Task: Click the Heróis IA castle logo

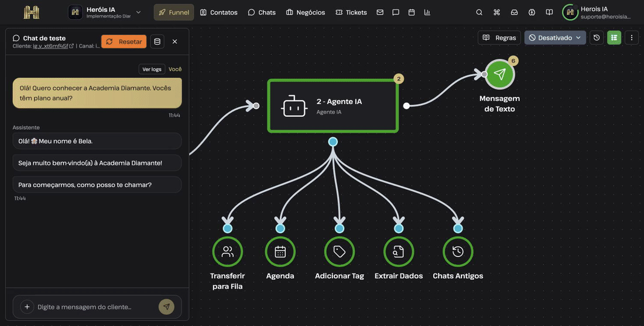Action: (x=31, y=12)
